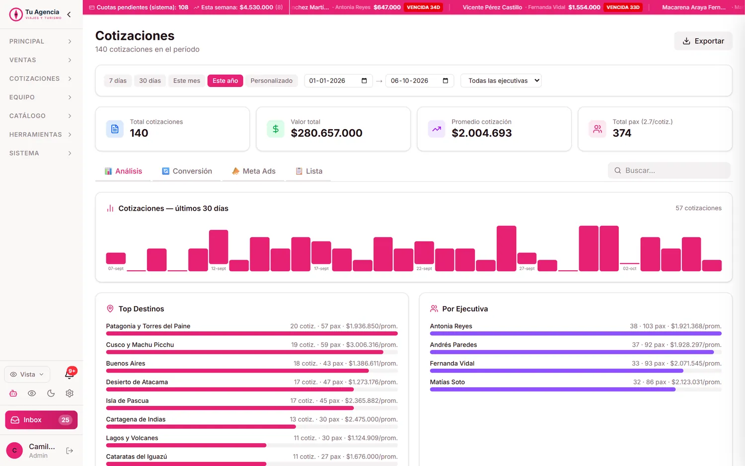Click the VENCIDA 34D overdue badge
The height and width of the screenshot is (466, 745).
(x=423, y=7)
